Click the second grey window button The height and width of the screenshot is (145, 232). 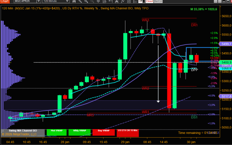coord(220,1)
